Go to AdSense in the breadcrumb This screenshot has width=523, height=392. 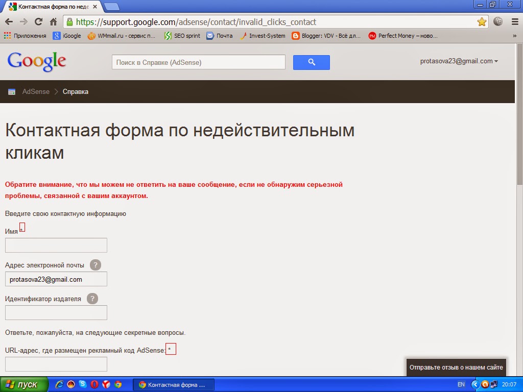pos(36,92)
